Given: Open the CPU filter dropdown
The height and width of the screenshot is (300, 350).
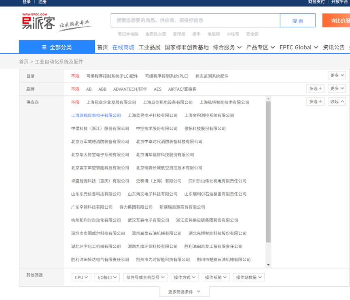Looking at the screenshot, I should point(81,277).
